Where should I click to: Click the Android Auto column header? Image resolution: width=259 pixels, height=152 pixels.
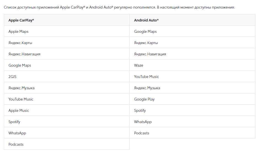pos(146,20)
